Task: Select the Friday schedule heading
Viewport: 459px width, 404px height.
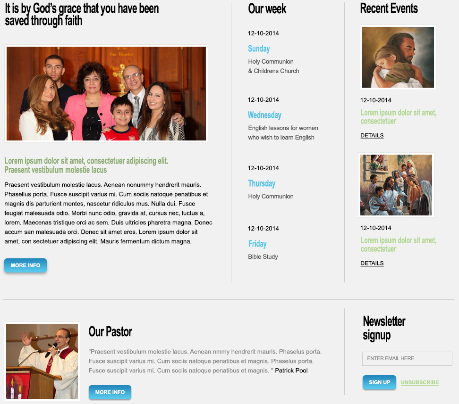Action: point(258,244)
